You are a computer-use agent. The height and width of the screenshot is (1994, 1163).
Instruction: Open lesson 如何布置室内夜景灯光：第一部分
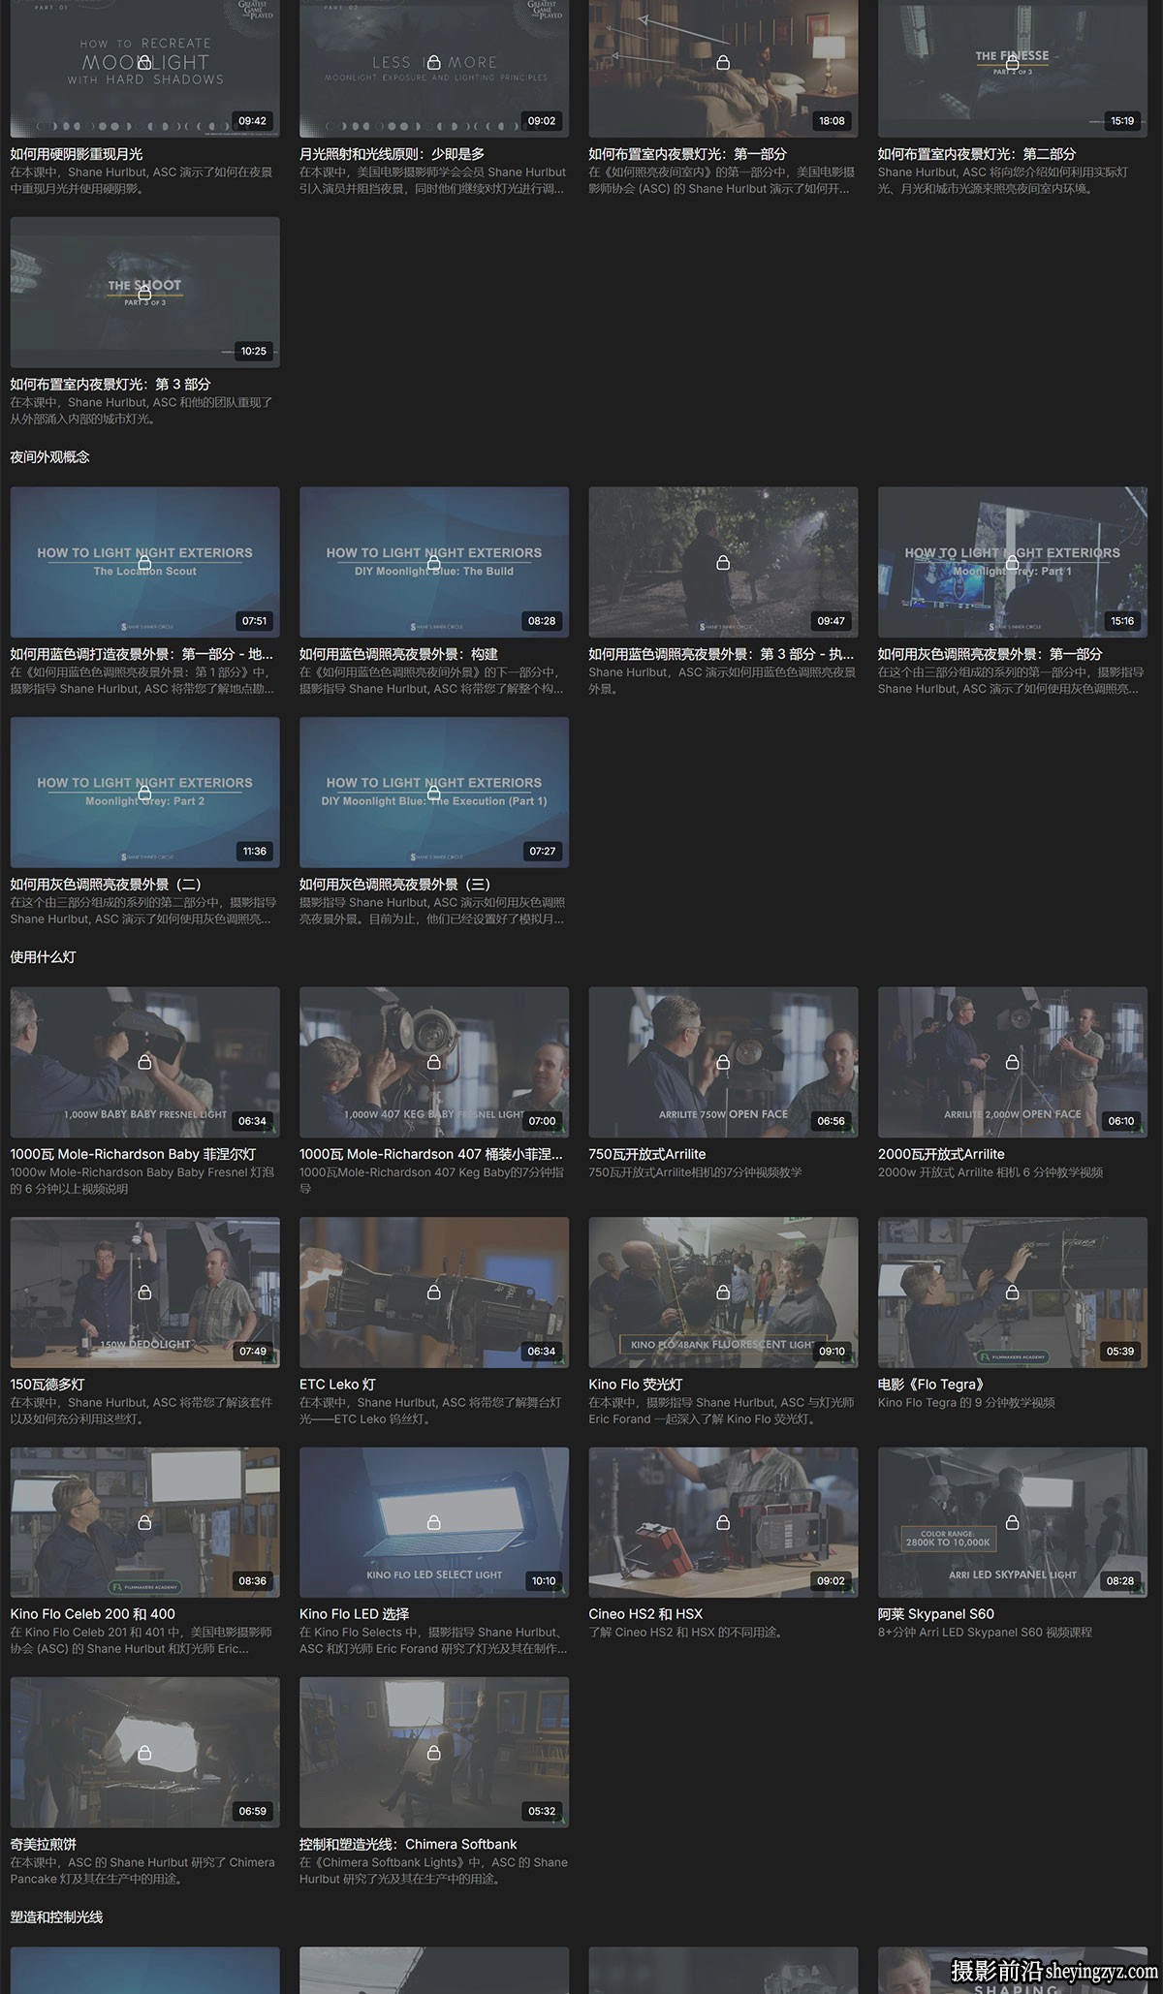coord(687,154)
